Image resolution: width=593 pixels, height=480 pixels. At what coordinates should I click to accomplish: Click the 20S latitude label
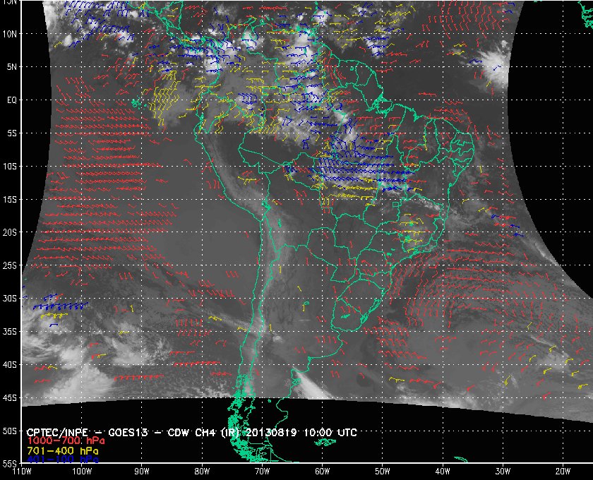(x=10, y=232)
